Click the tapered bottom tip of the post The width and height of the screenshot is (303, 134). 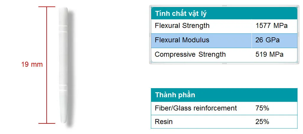tap(63, 120)
